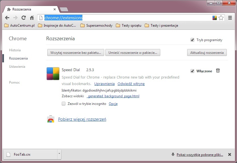Image resolution: width=237 pixels, height=163 pixels.
Task: Click the Rozszerzenia page heading
Action: pyautogui.click(x=61, y=39)
